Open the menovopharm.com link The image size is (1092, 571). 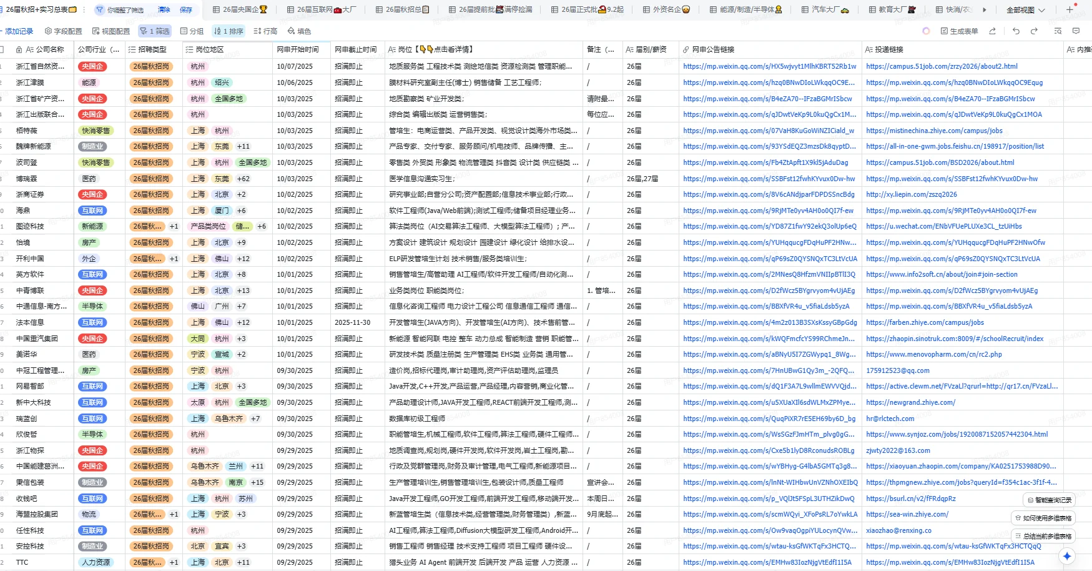934,354
